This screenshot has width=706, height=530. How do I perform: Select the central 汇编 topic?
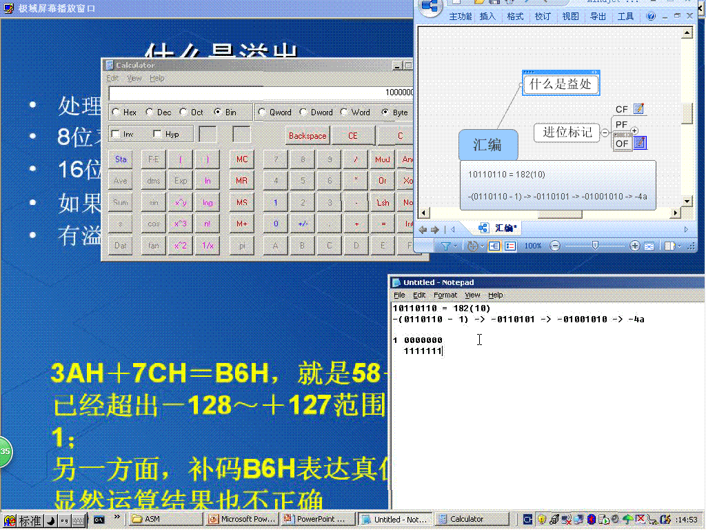488,145
